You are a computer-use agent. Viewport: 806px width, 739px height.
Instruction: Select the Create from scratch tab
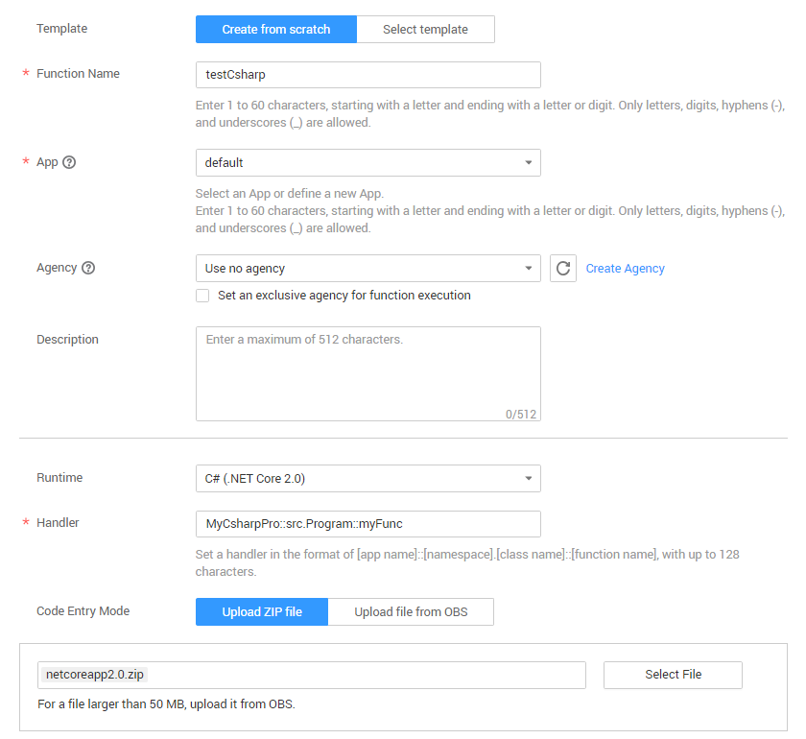(x=276, y=30)
